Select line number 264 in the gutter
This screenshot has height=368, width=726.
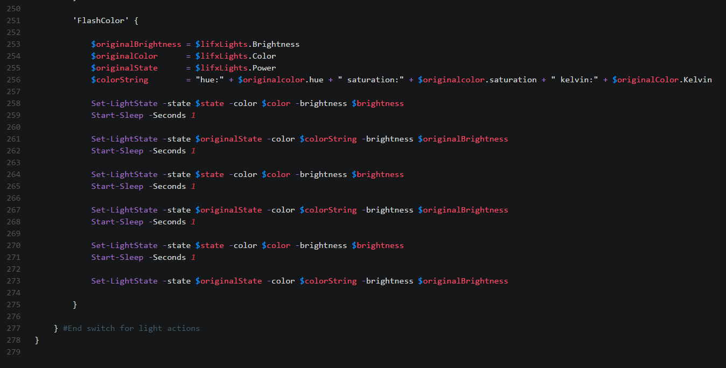(x=13, y=174)
